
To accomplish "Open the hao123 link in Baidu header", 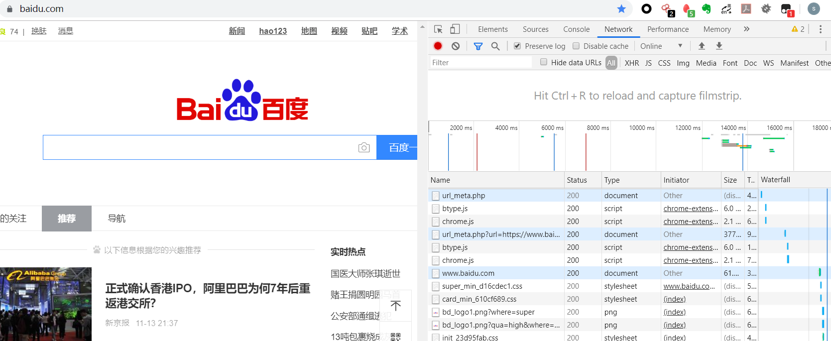I will point(273,31).
